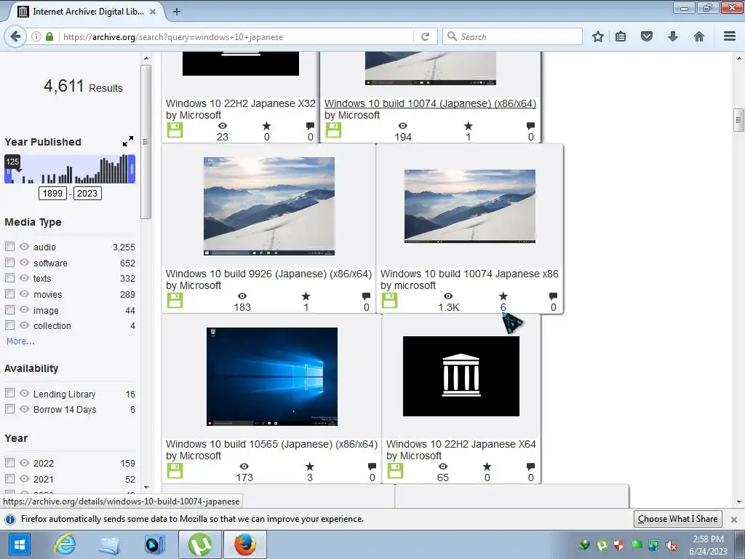Screen dimensions: 745x559
Task: Switch to Firefox on the taskbar
Action: pos(245,544)
